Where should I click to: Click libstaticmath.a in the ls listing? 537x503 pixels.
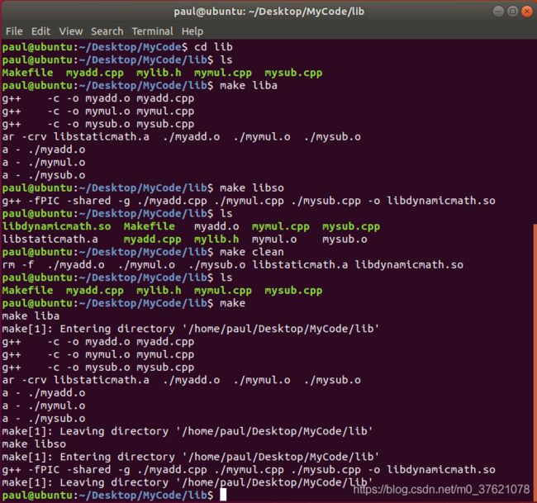coord(50,239)
